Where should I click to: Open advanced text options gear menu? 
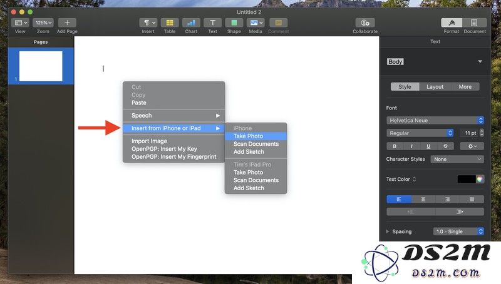coord(472,146)
